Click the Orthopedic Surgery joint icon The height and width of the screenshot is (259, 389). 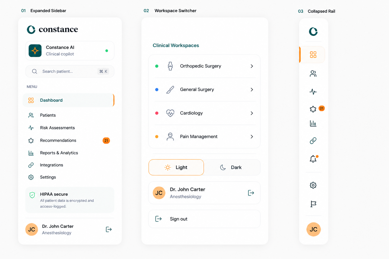170,66
